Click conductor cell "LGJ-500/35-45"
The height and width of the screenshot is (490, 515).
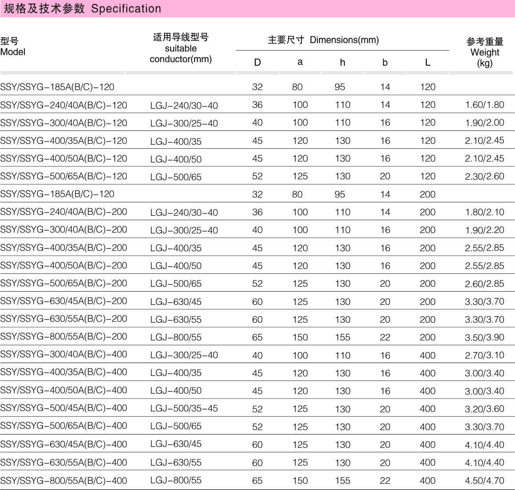coord(184,408)
